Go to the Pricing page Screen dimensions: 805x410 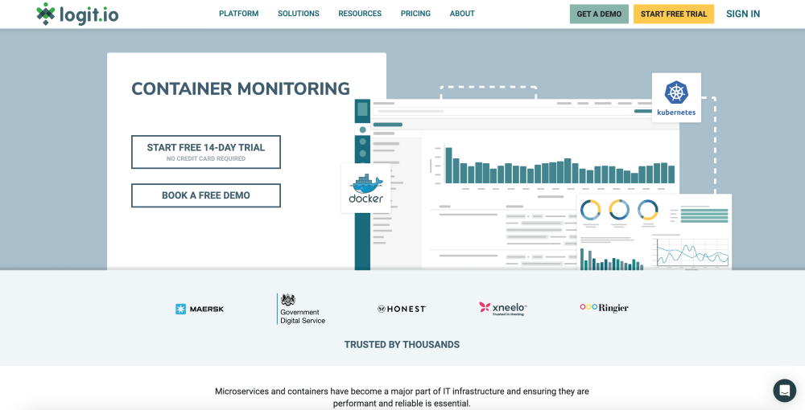pos(415,14)
